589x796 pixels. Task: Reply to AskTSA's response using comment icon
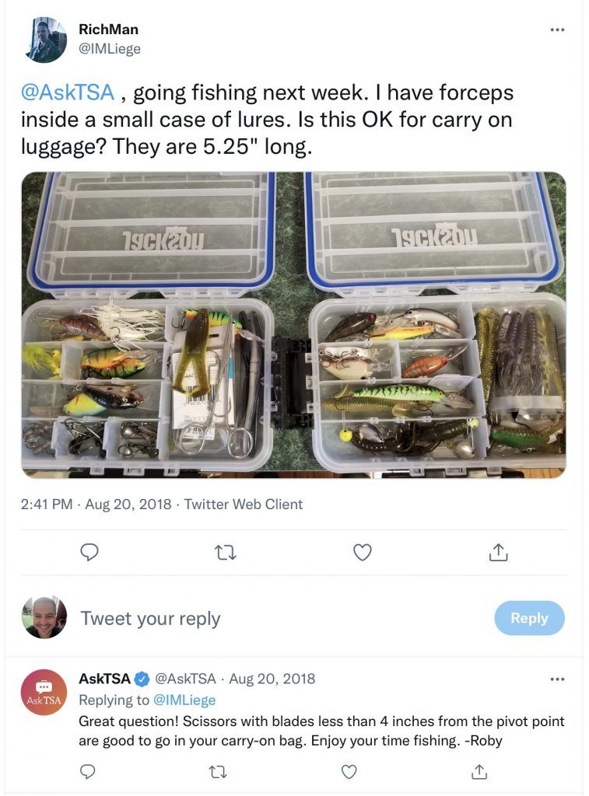[x=88, y=772]
